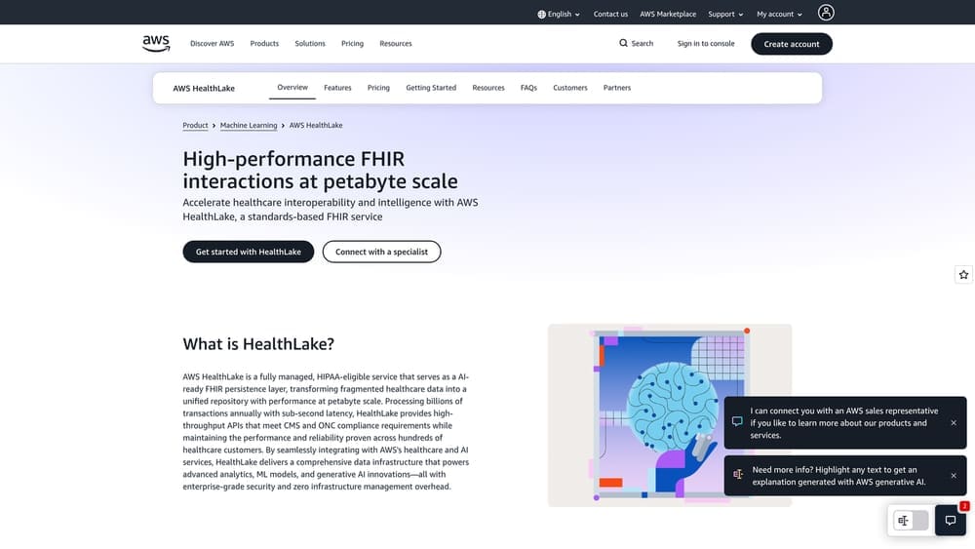
Task: Open the Pricing menu in main navigation
Action: [352, 44]
